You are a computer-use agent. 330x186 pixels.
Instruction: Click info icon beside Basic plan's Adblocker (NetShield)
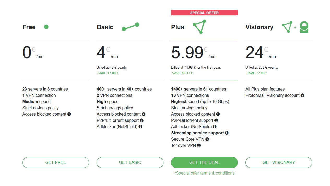point(140,127)
